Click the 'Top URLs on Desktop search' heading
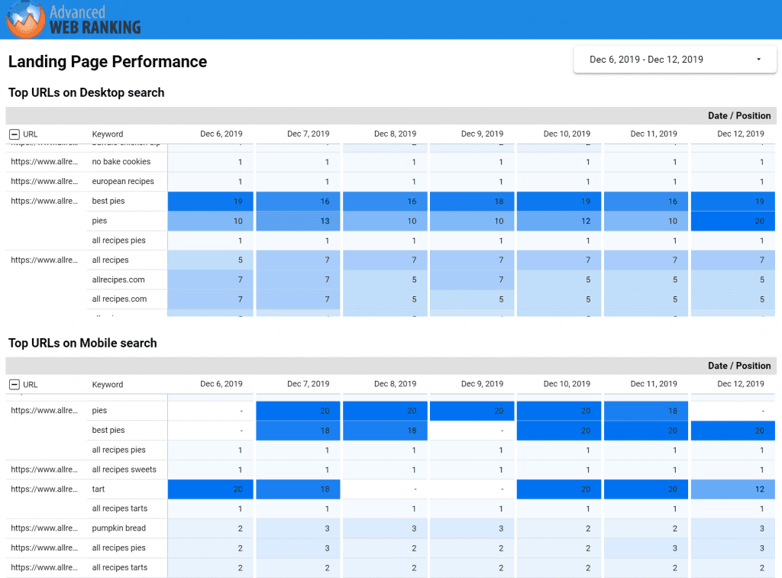Image resolution: width=782 pixels, height=578 pixels. (86, 92)
